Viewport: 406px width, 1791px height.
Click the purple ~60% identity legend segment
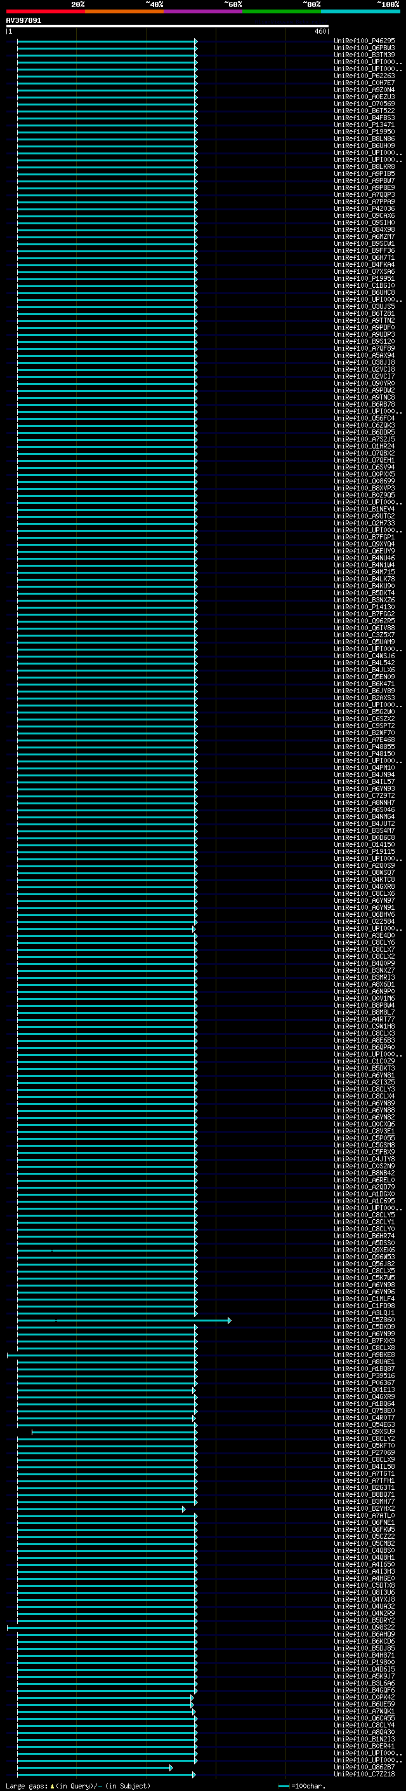point(204,11)
